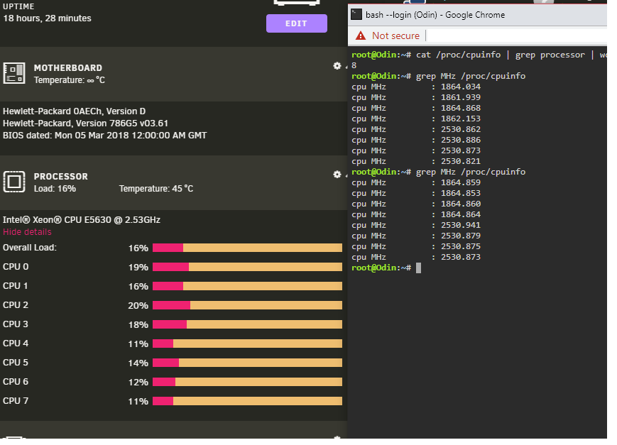The height and width of the screenshot is (445, 617).
Task: Click the CPU 6 label
Action: (16, 382)
